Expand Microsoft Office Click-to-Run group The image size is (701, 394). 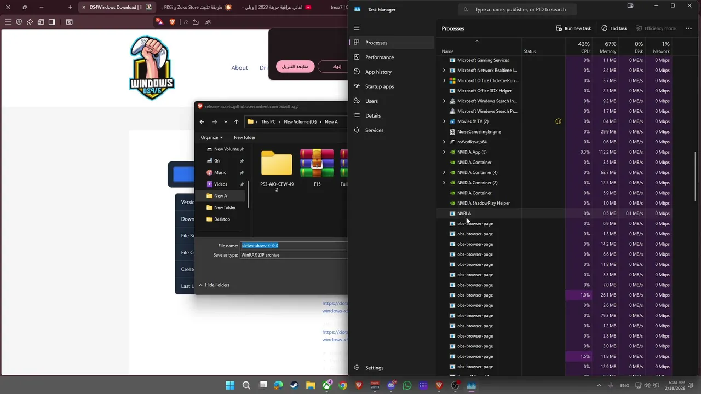(444, 80)
